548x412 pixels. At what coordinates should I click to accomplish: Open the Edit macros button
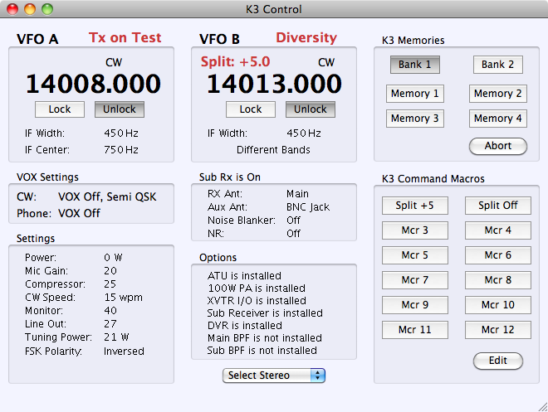point(498,361)
